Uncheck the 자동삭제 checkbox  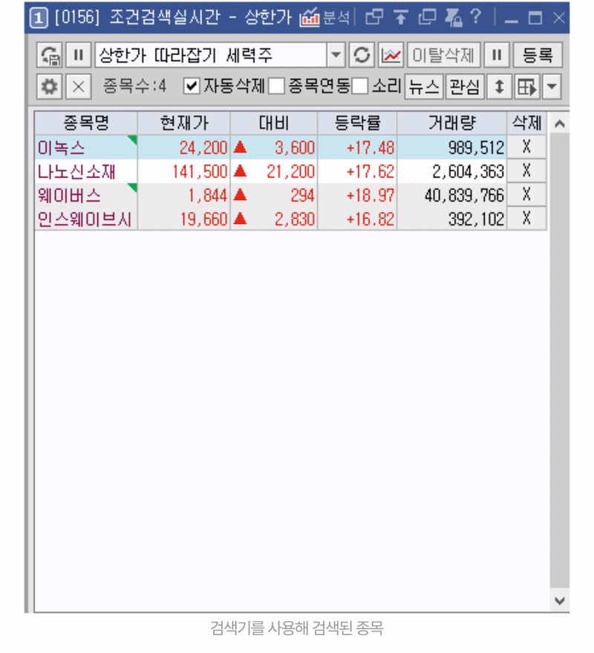192,87
